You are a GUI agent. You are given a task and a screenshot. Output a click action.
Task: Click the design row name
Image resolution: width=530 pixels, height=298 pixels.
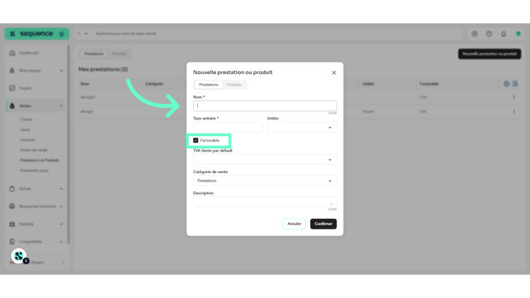[86, 112]
